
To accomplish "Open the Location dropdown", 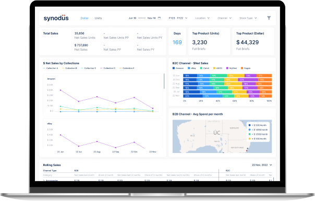I will pyautogui.click(x=202, y=18).
